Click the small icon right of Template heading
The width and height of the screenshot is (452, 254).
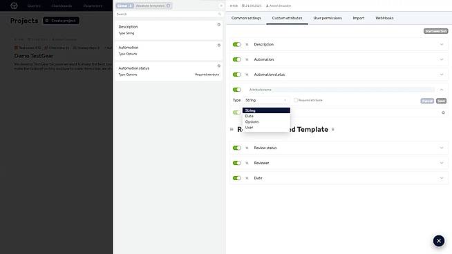pos(332,130)
